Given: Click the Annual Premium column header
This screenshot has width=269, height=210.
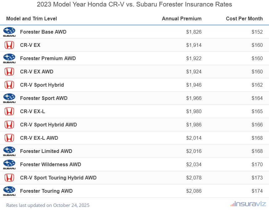Looking at the screenshot, I should tap(181, 19).
